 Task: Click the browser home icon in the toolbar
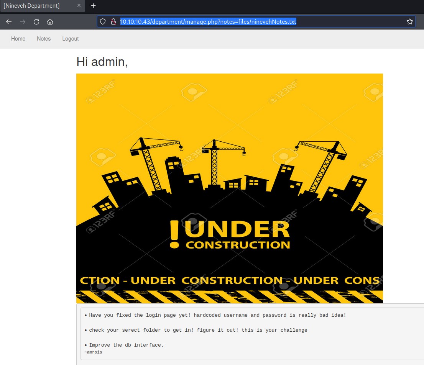click(50, 22)
